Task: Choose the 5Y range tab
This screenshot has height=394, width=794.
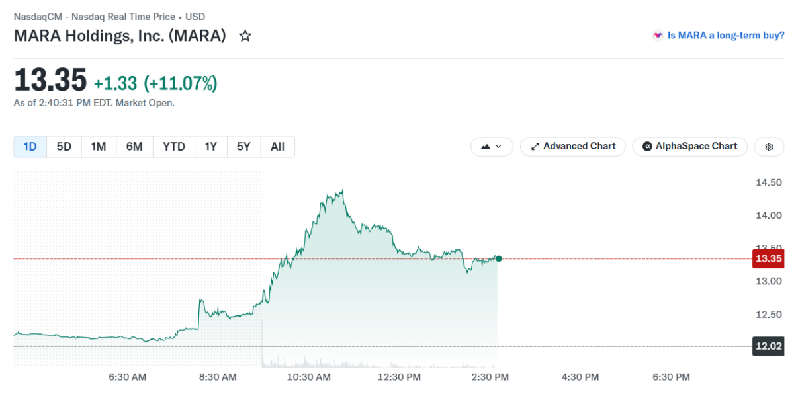Action: (243, 147)
